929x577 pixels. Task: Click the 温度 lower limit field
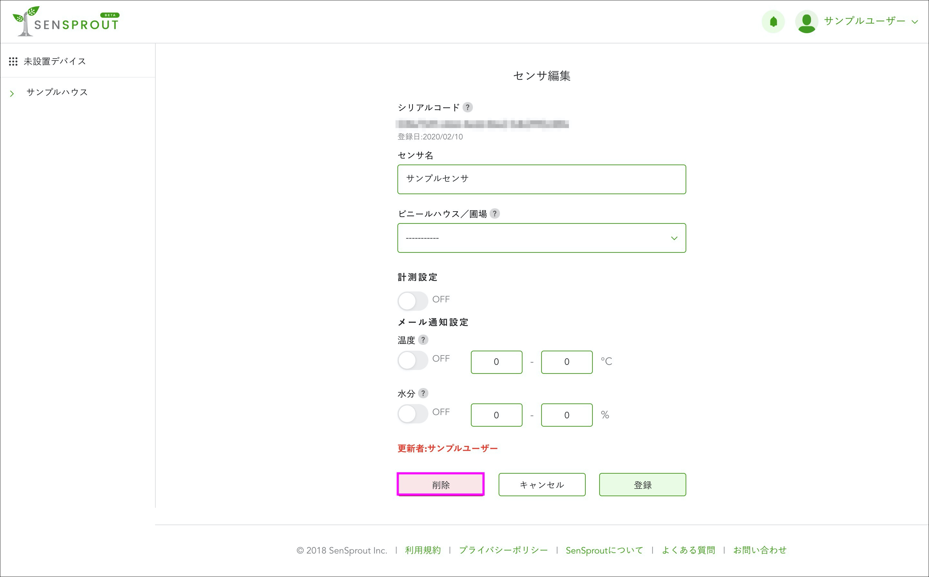pyautogui.click(x=497, y=362)
